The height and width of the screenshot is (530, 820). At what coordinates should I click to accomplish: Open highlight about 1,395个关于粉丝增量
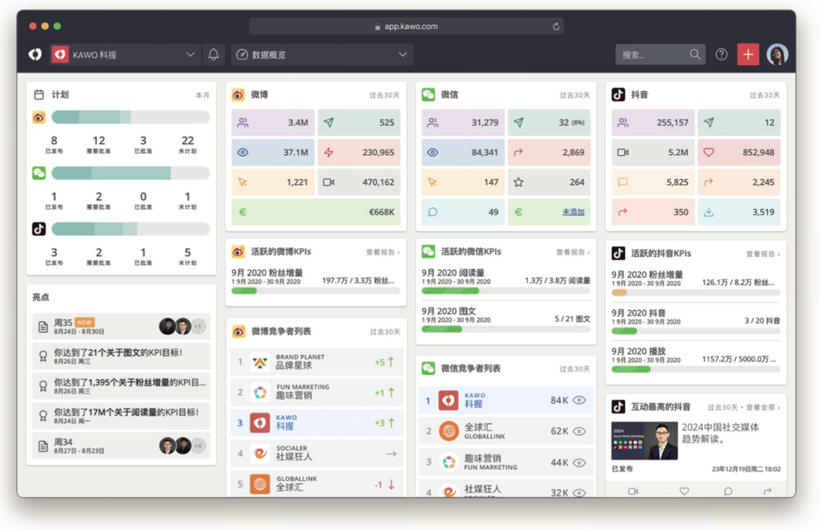[x=121, y=386]
